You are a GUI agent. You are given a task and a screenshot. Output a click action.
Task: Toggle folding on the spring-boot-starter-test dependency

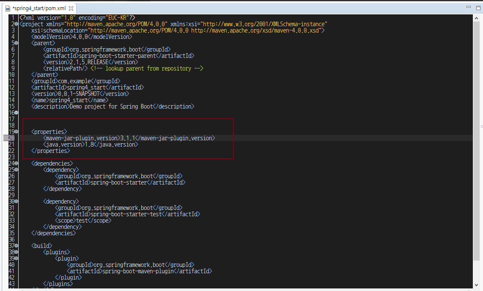(x=16, y=201)
